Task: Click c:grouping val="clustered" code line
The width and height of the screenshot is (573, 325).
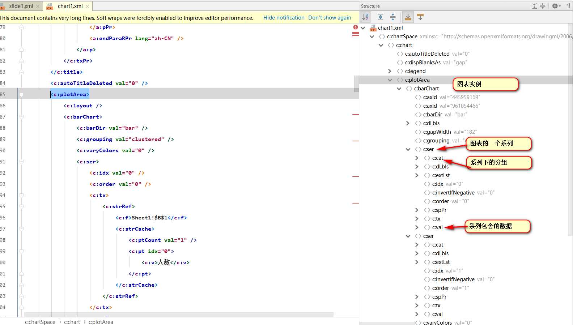Action: (x=125, y=139)
